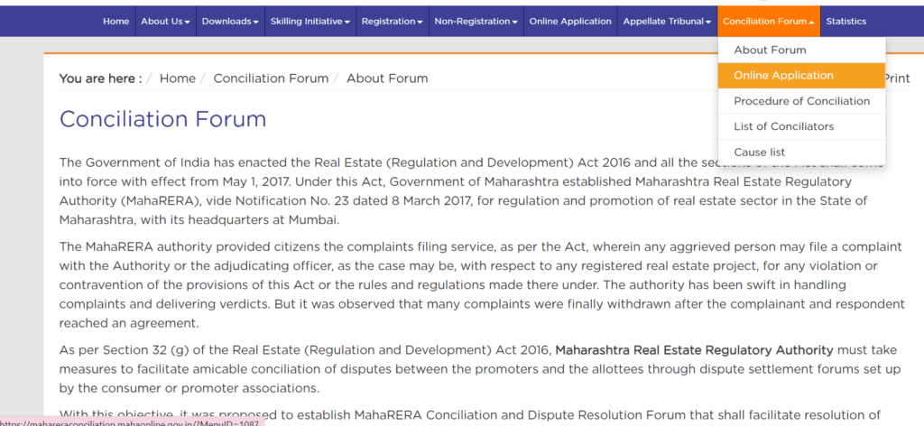Viewport: 924px width, 426px height.
Task: Click the Conciliation Forum page heading
Action: [x=162, y=120]
